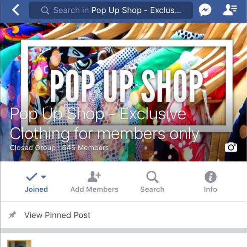Open the Joined membership options label
Image resolution: width=247 pixels, height=247 pixels.
click(x=36, y=189)
